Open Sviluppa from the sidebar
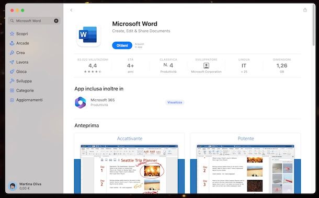 tap(24, 81)
